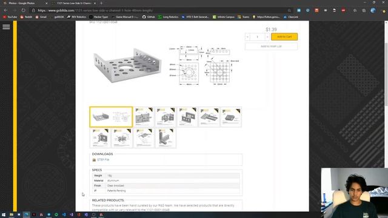This screenshot has width=388, height=218.
Task: Open the GitHub bookmark
Action: (149, 17)
